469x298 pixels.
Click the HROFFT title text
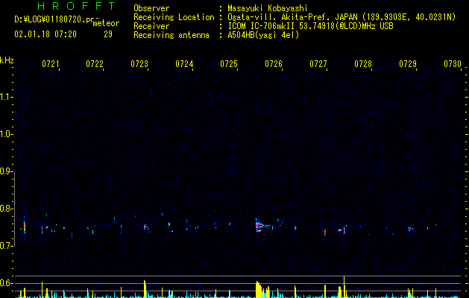point(76,6)
